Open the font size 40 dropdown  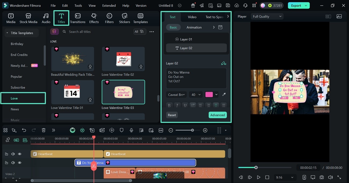click(196, 94)
